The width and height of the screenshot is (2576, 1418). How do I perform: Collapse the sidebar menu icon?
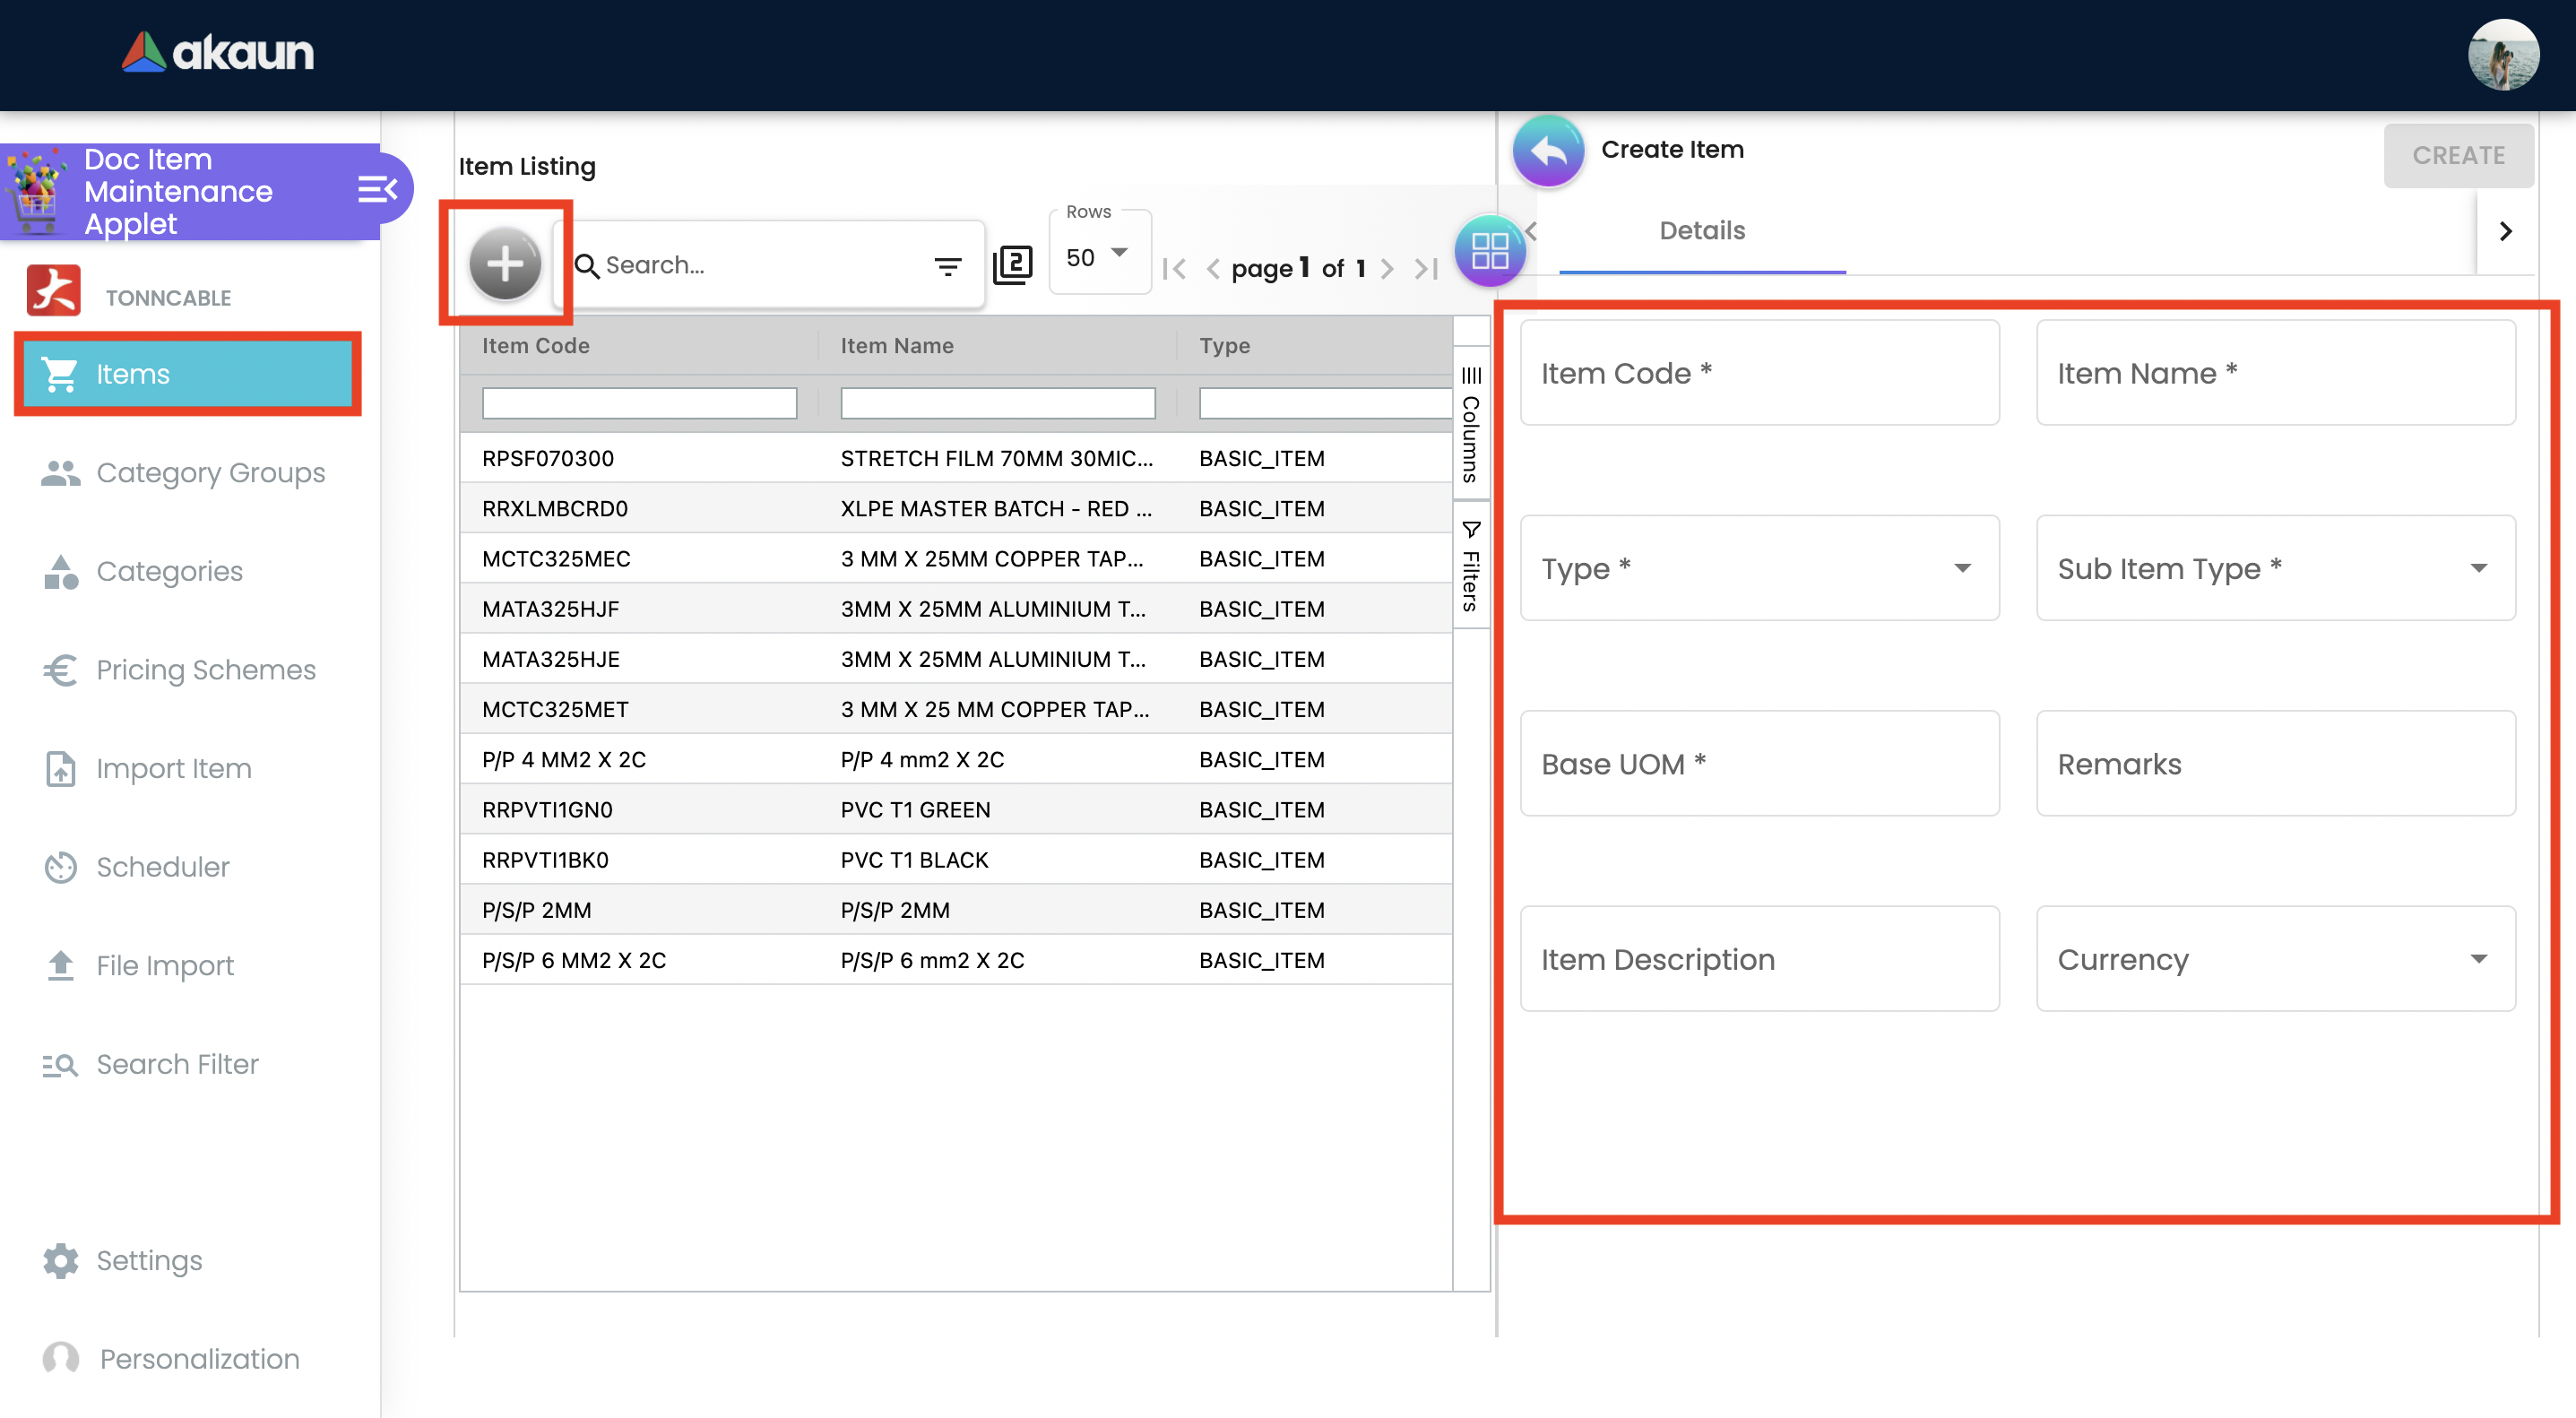click(377, 189)
